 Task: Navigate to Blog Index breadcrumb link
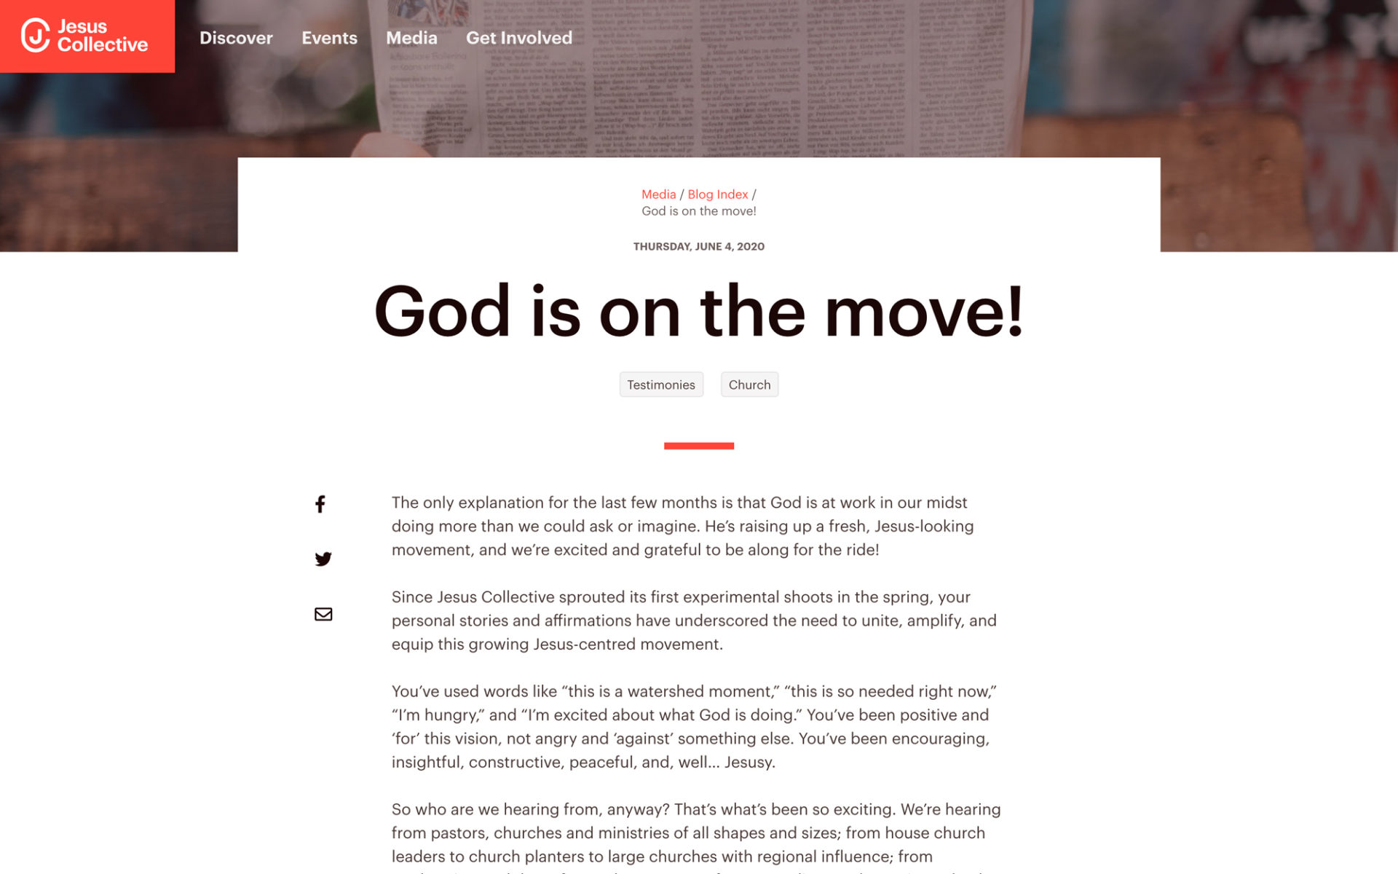point(718,193)
